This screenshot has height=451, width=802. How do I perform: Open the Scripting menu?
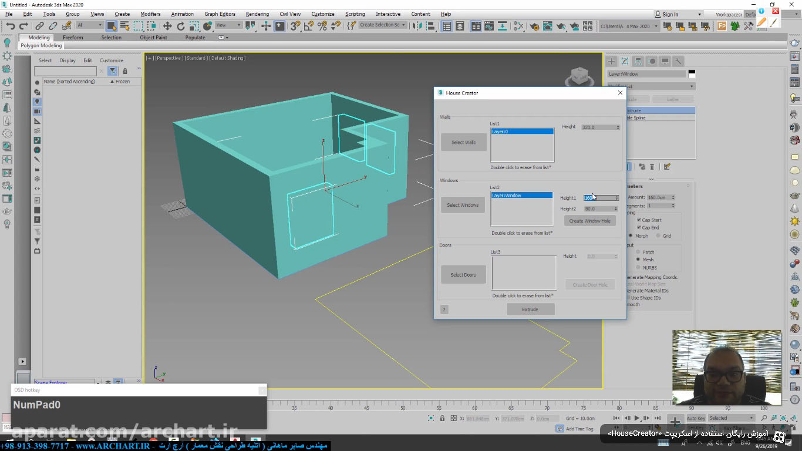[355, 14]
